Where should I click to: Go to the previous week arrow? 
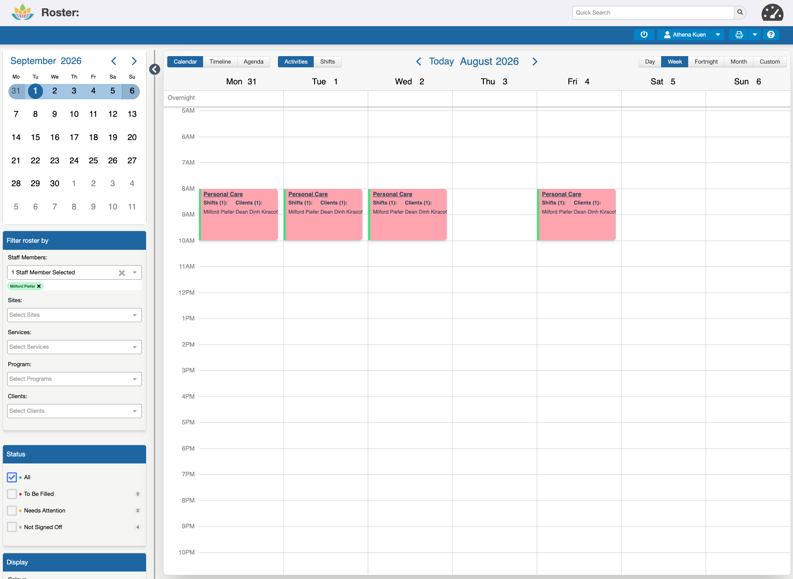(x=419, y=62)
